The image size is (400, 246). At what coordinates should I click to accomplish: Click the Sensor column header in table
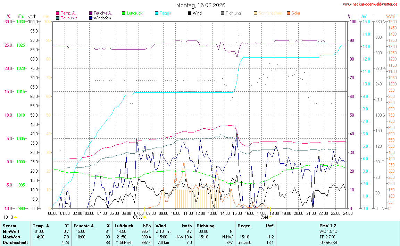[x=9, y=226]
